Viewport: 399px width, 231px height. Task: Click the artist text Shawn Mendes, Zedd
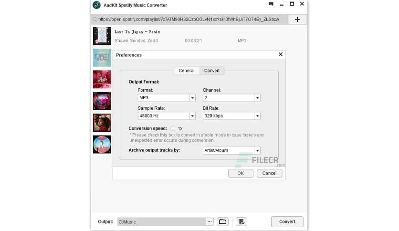[x=136, y=41]
